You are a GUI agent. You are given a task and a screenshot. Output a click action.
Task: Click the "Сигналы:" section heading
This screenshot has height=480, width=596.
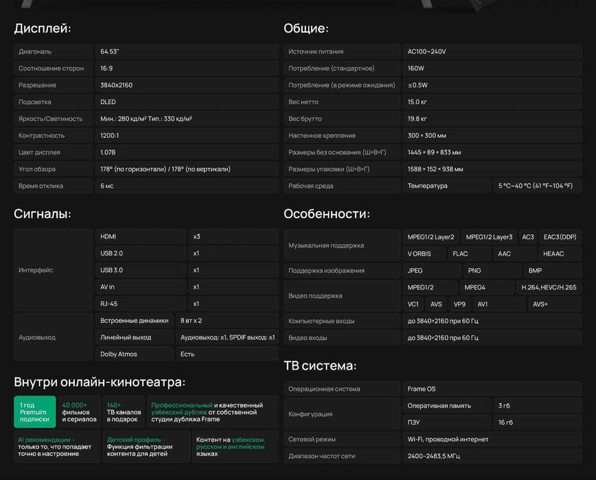43,213
